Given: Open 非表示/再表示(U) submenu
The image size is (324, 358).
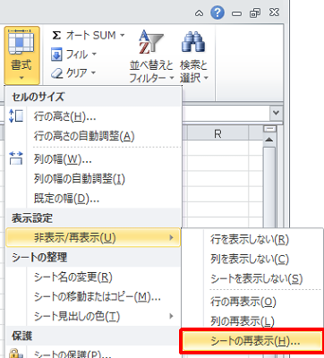Looking at the screenshot, I should click(93, 237).
